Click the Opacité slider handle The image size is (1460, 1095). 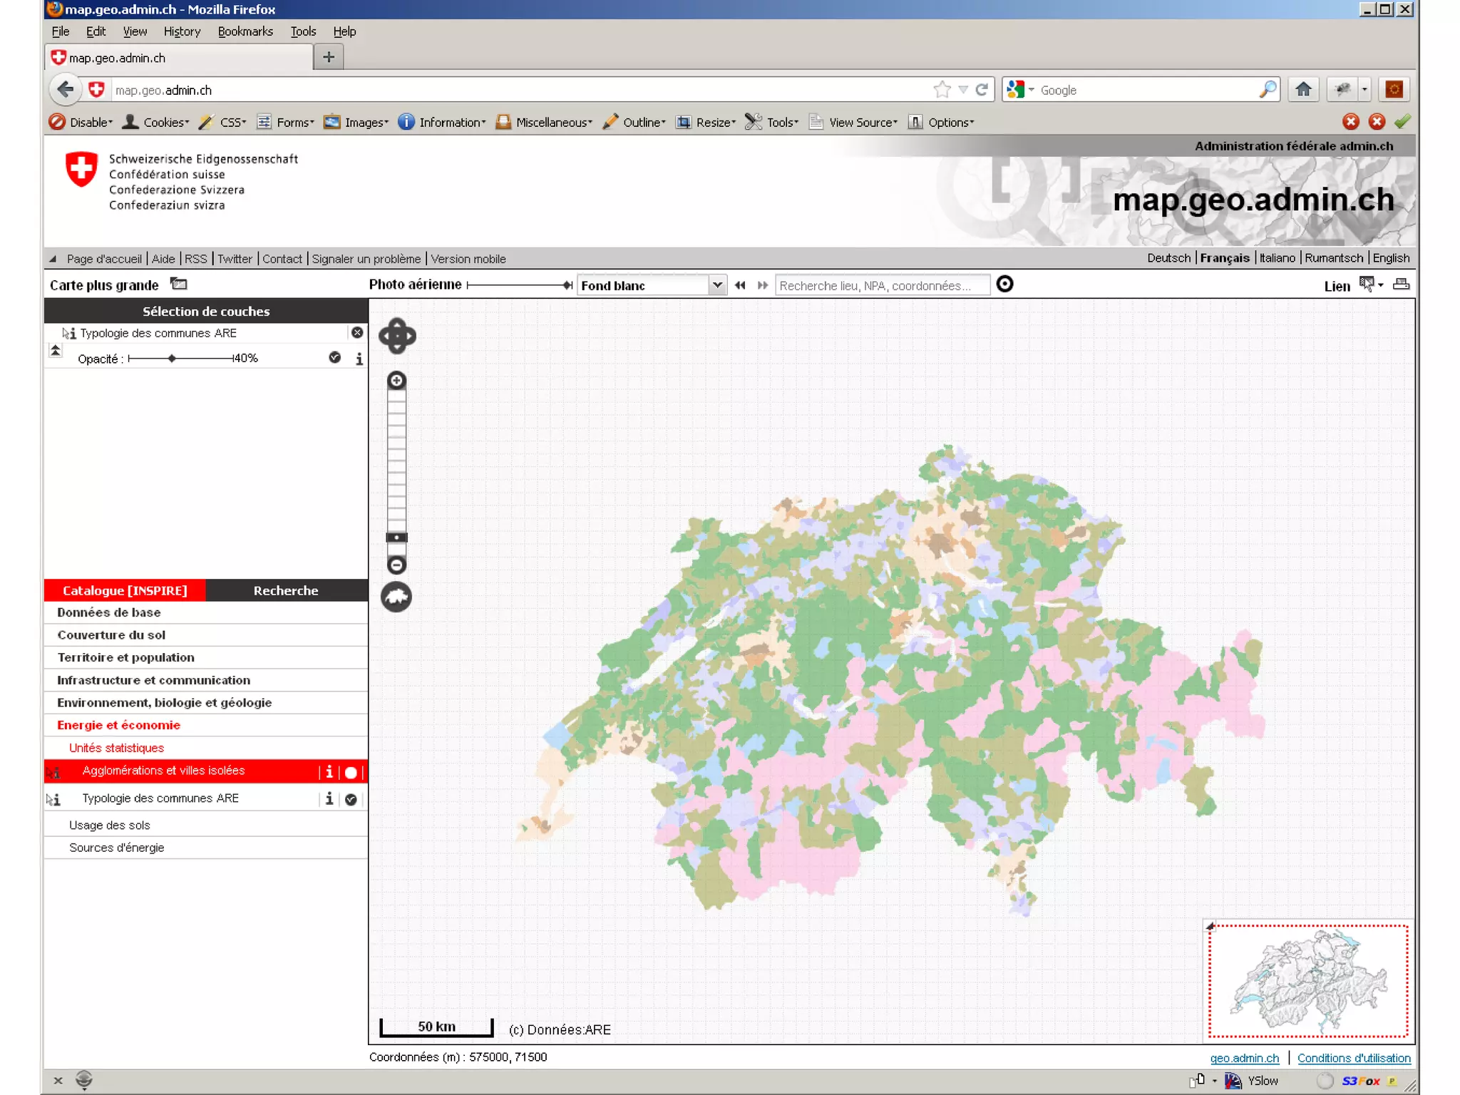[172, 358]
